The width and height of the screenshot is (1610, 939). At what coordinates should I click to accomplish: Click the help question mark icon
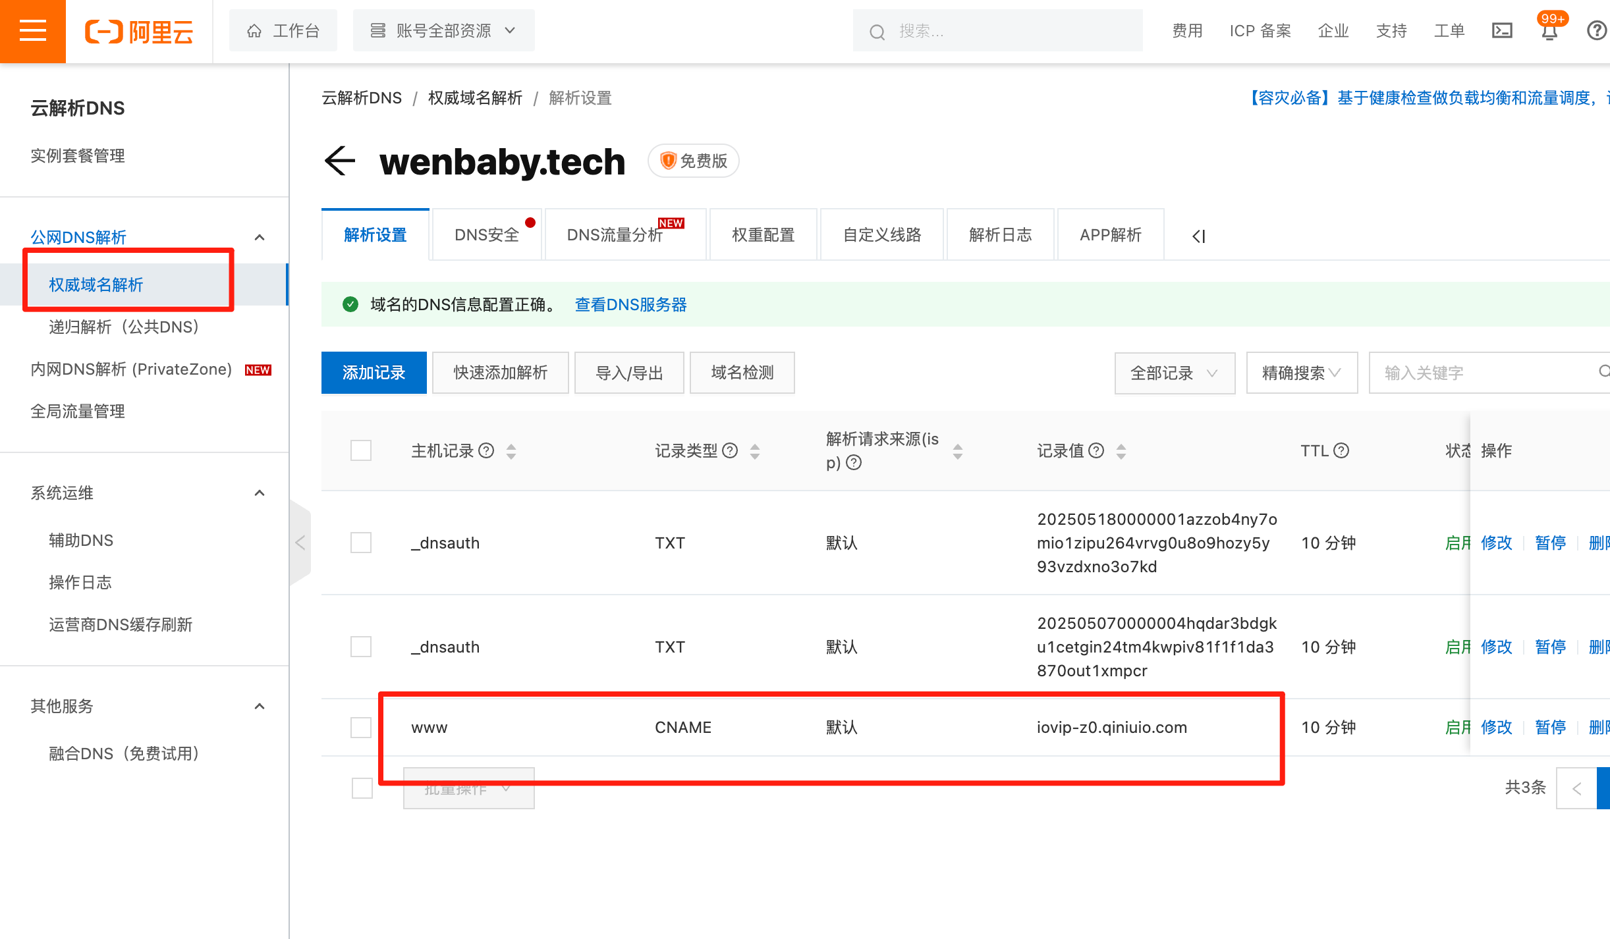tap(1596, 31)
